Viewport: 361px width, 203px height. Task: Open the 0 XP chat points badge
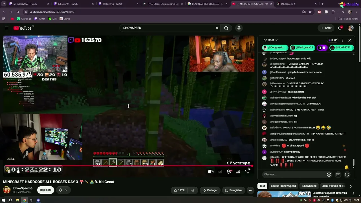tap(333, 40)
